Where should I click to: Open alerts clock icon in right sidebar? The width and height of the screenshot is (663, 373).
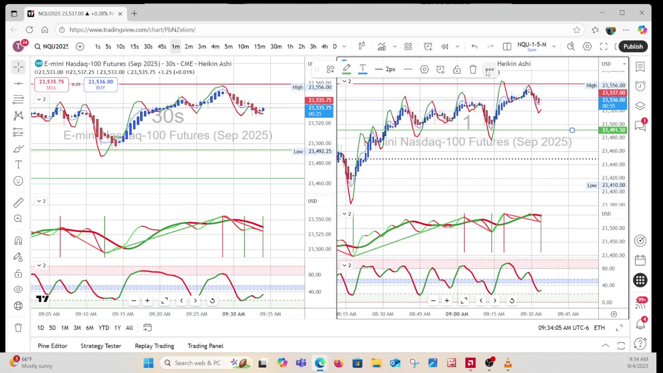pos(640,86)
